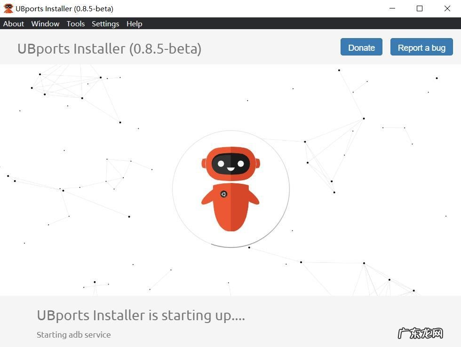Click the robot mascot's dark face visor
461x347 pixels.
[230, 164]
